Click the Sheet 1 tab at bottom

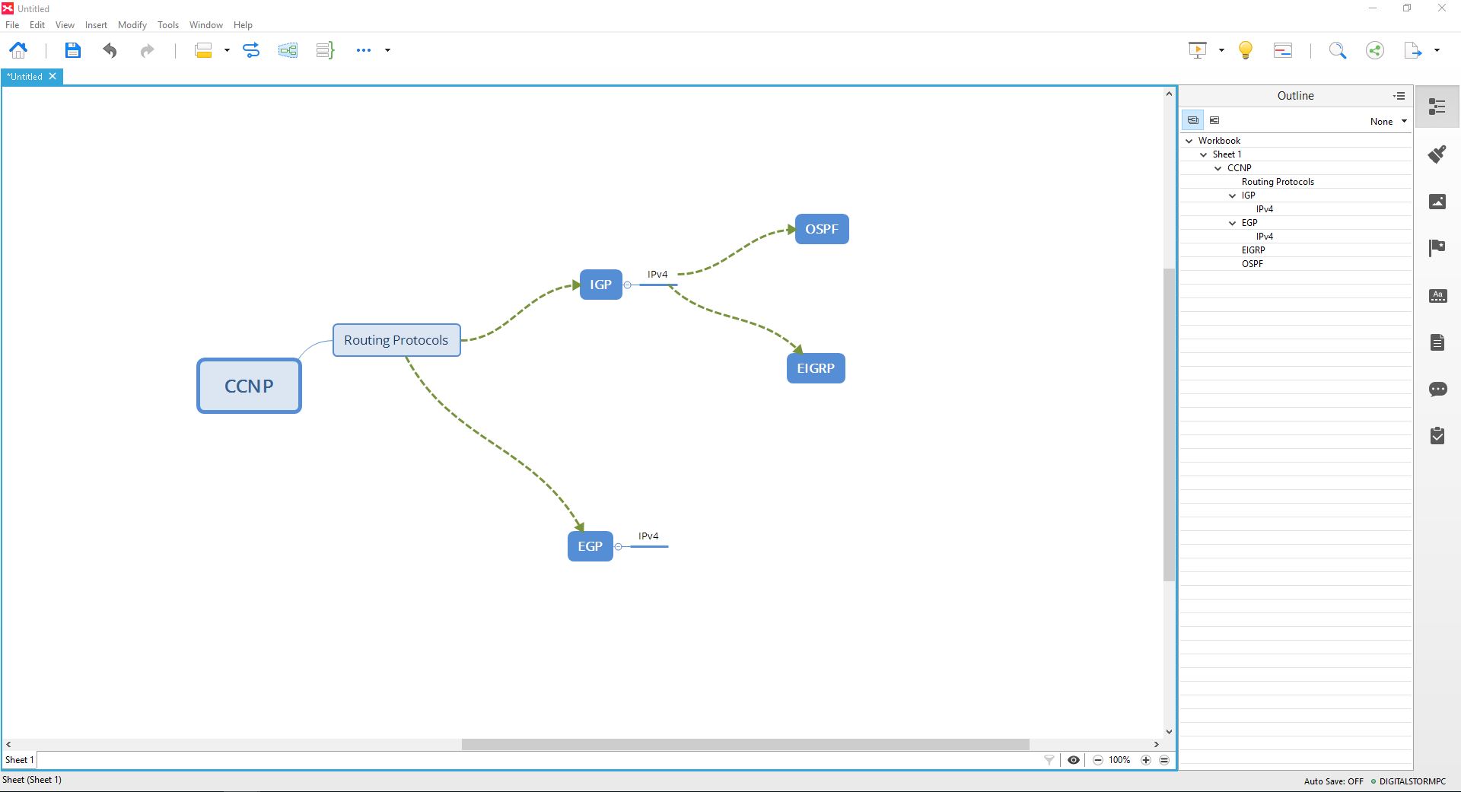tap(19, 760)
